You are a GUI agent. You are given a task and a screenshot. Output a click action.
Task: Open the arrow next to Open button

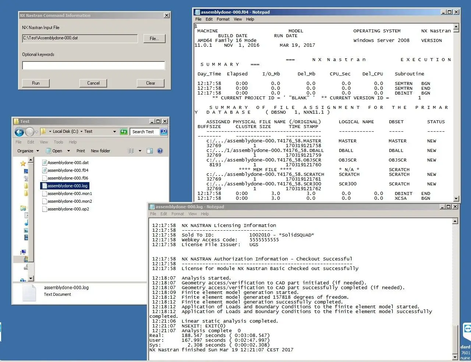coord(68,151)
